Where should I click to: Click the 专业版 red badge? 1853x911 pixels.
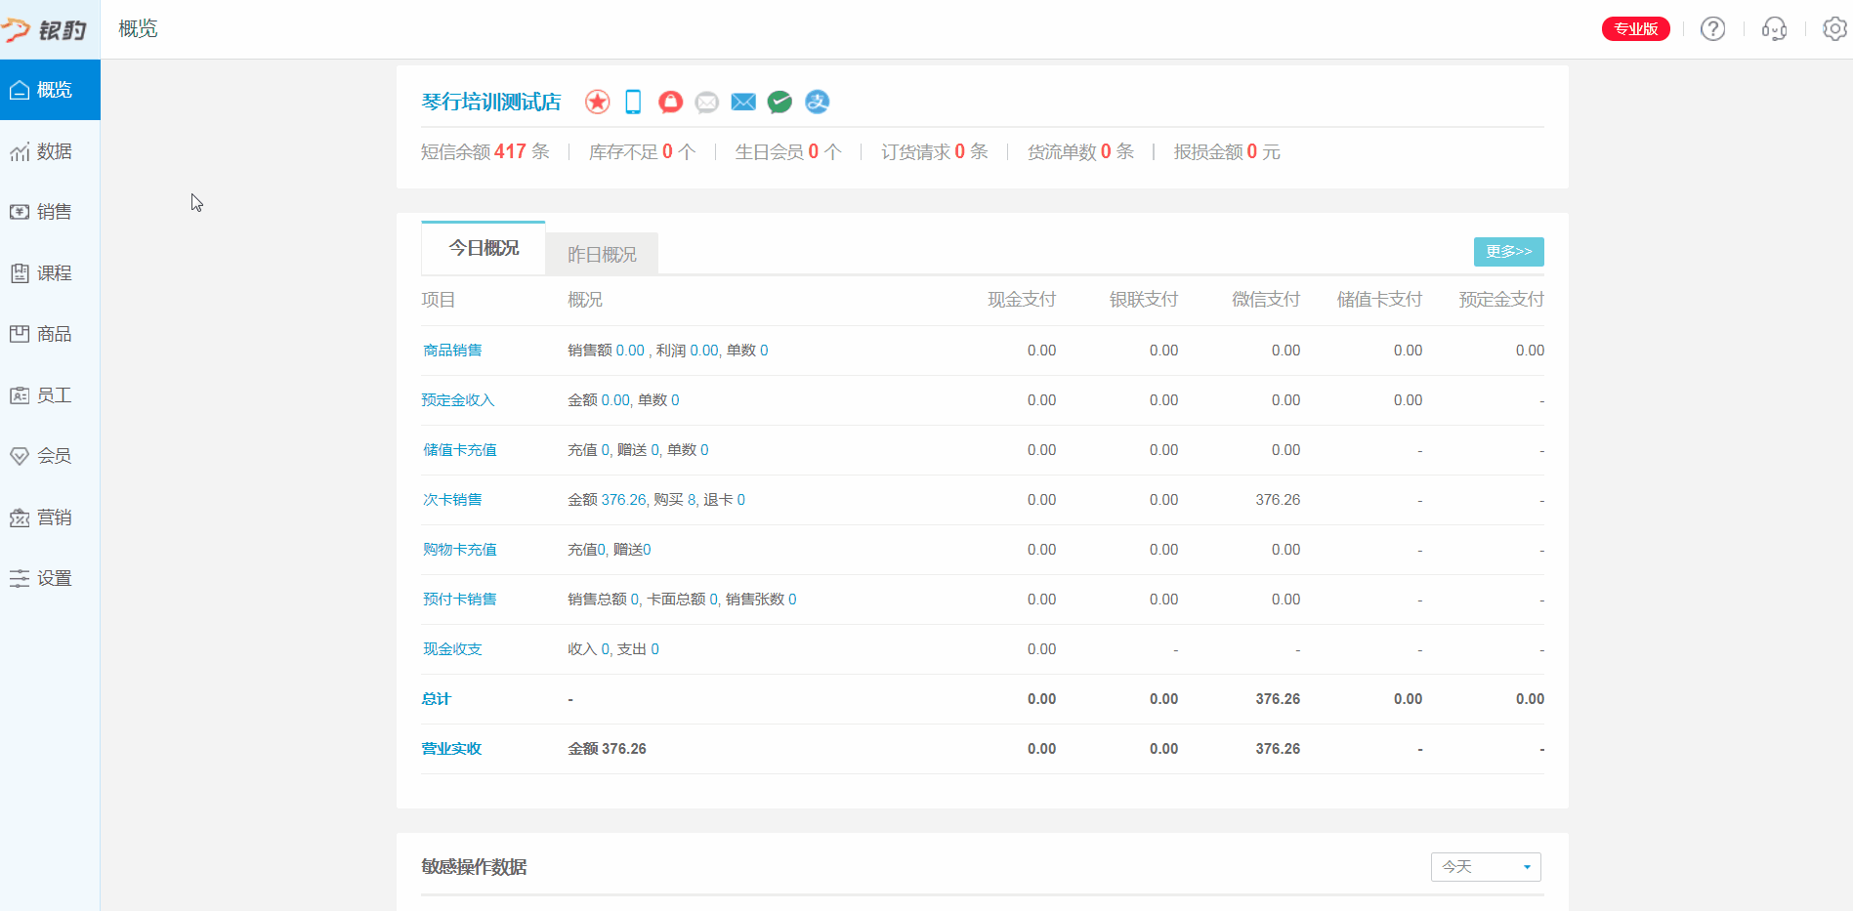point(1635,29)
